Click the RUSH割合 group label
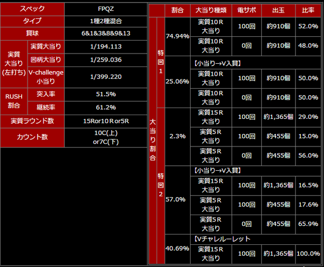 14,101
